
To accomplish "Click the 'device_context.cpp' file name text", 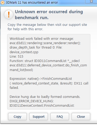I will pyautogui.click(x=24, y=52).
